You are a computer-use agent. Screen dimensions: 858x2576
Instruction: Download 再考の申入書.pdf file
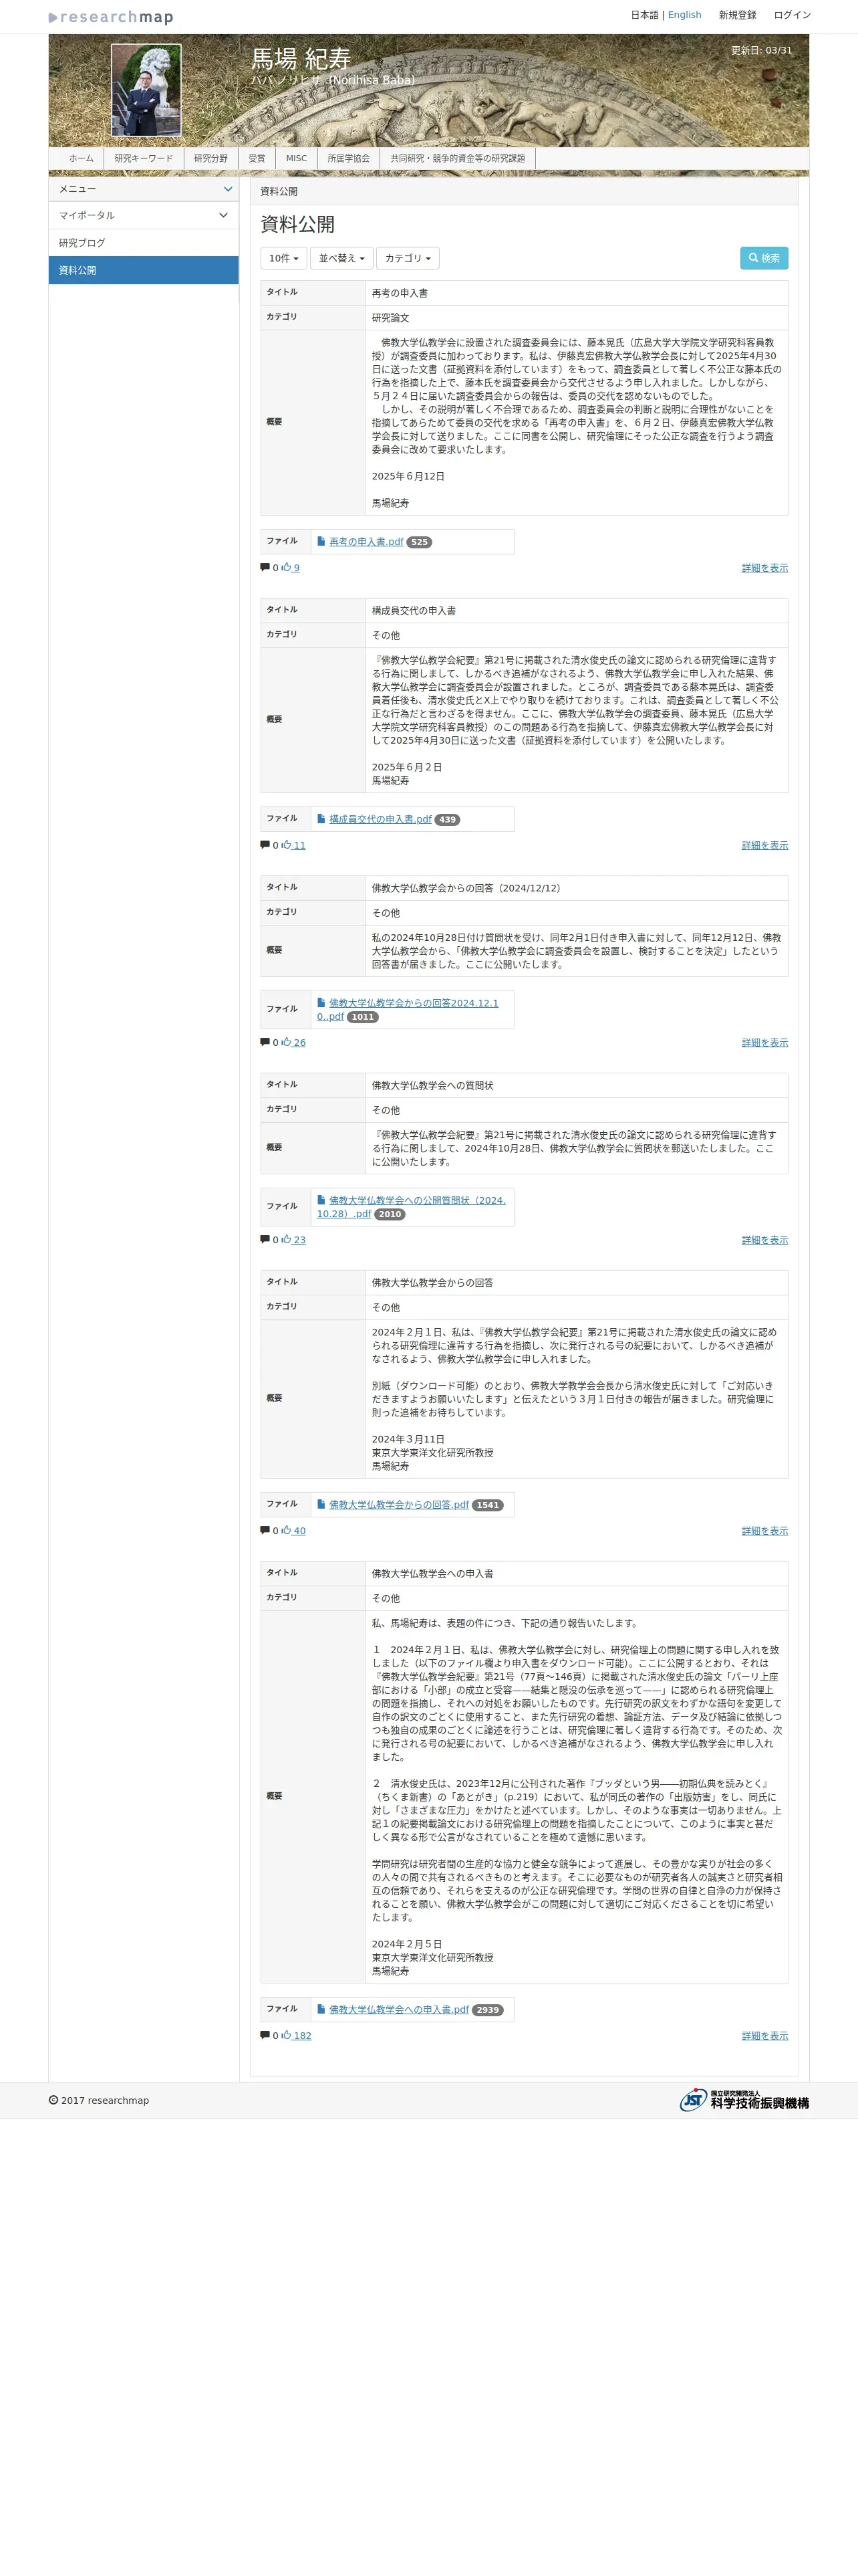click(x=366, y=542)
